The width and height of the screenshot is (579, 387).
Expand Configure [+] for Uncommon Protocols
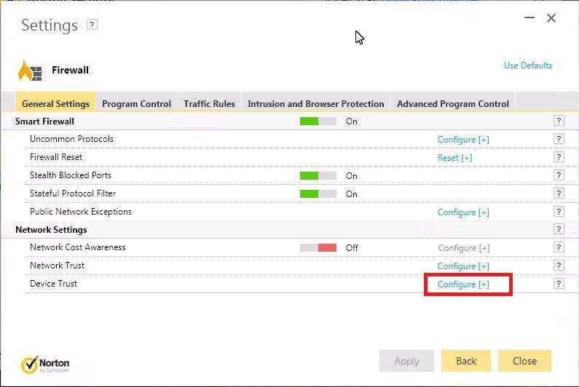[463, 140]
